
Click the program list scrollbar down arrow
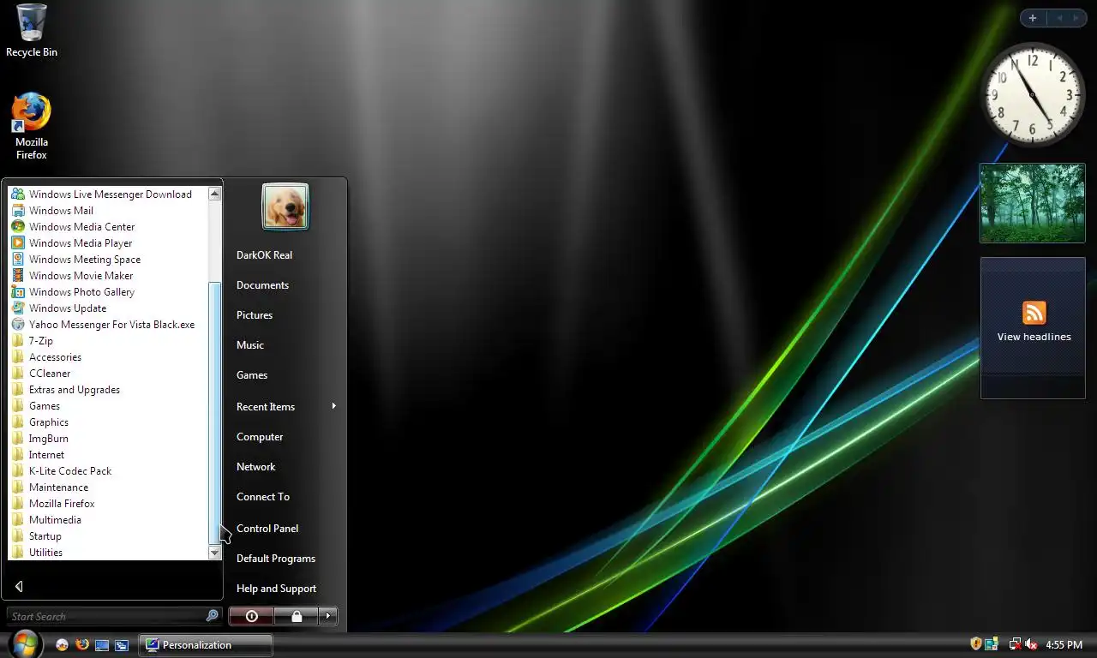(214, 553)
